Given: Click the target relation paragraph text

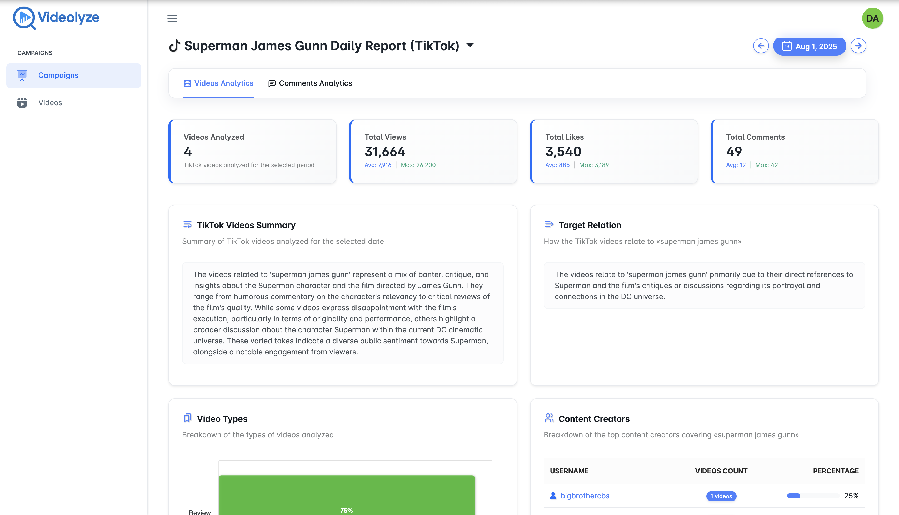Looking at the screenshot, I should point(704,286).
